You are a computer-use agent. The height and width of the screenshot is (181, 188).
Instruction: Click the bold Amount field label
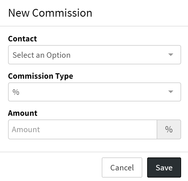[23, 113]
